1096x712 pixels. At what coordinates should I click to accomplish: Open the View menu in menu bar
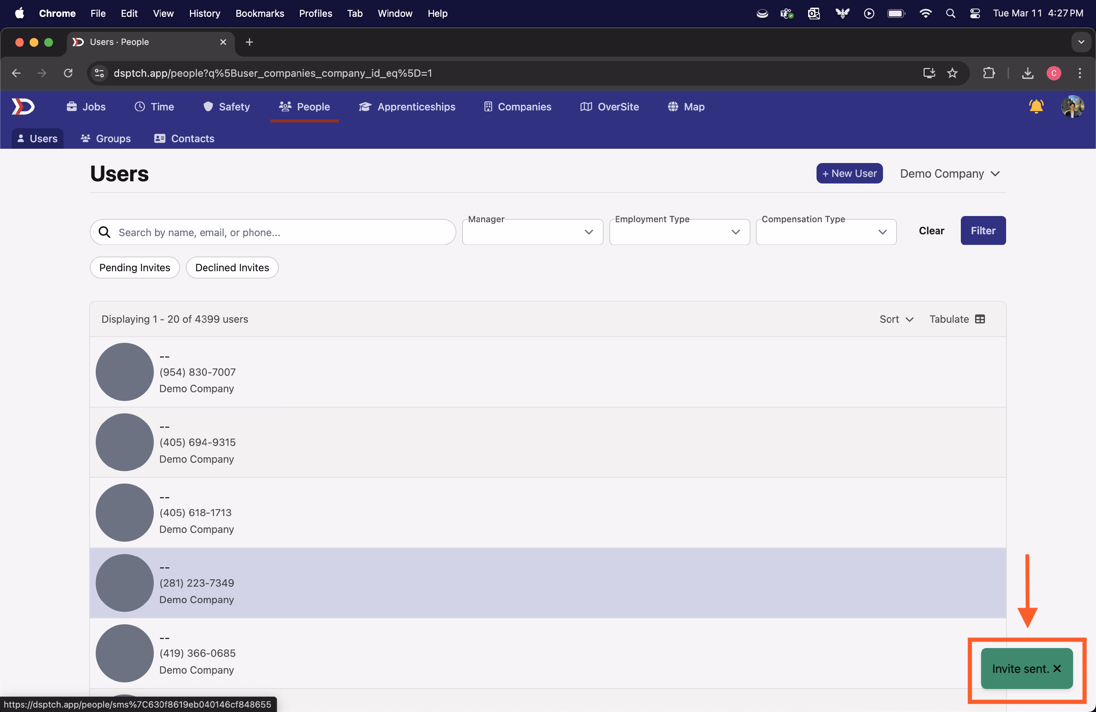tap(163, 14)
